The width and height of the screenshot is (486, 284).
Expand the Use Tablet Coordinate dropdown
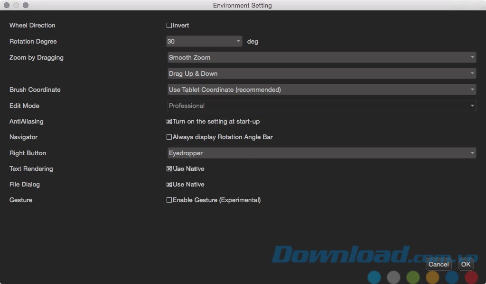click(321, 90)
